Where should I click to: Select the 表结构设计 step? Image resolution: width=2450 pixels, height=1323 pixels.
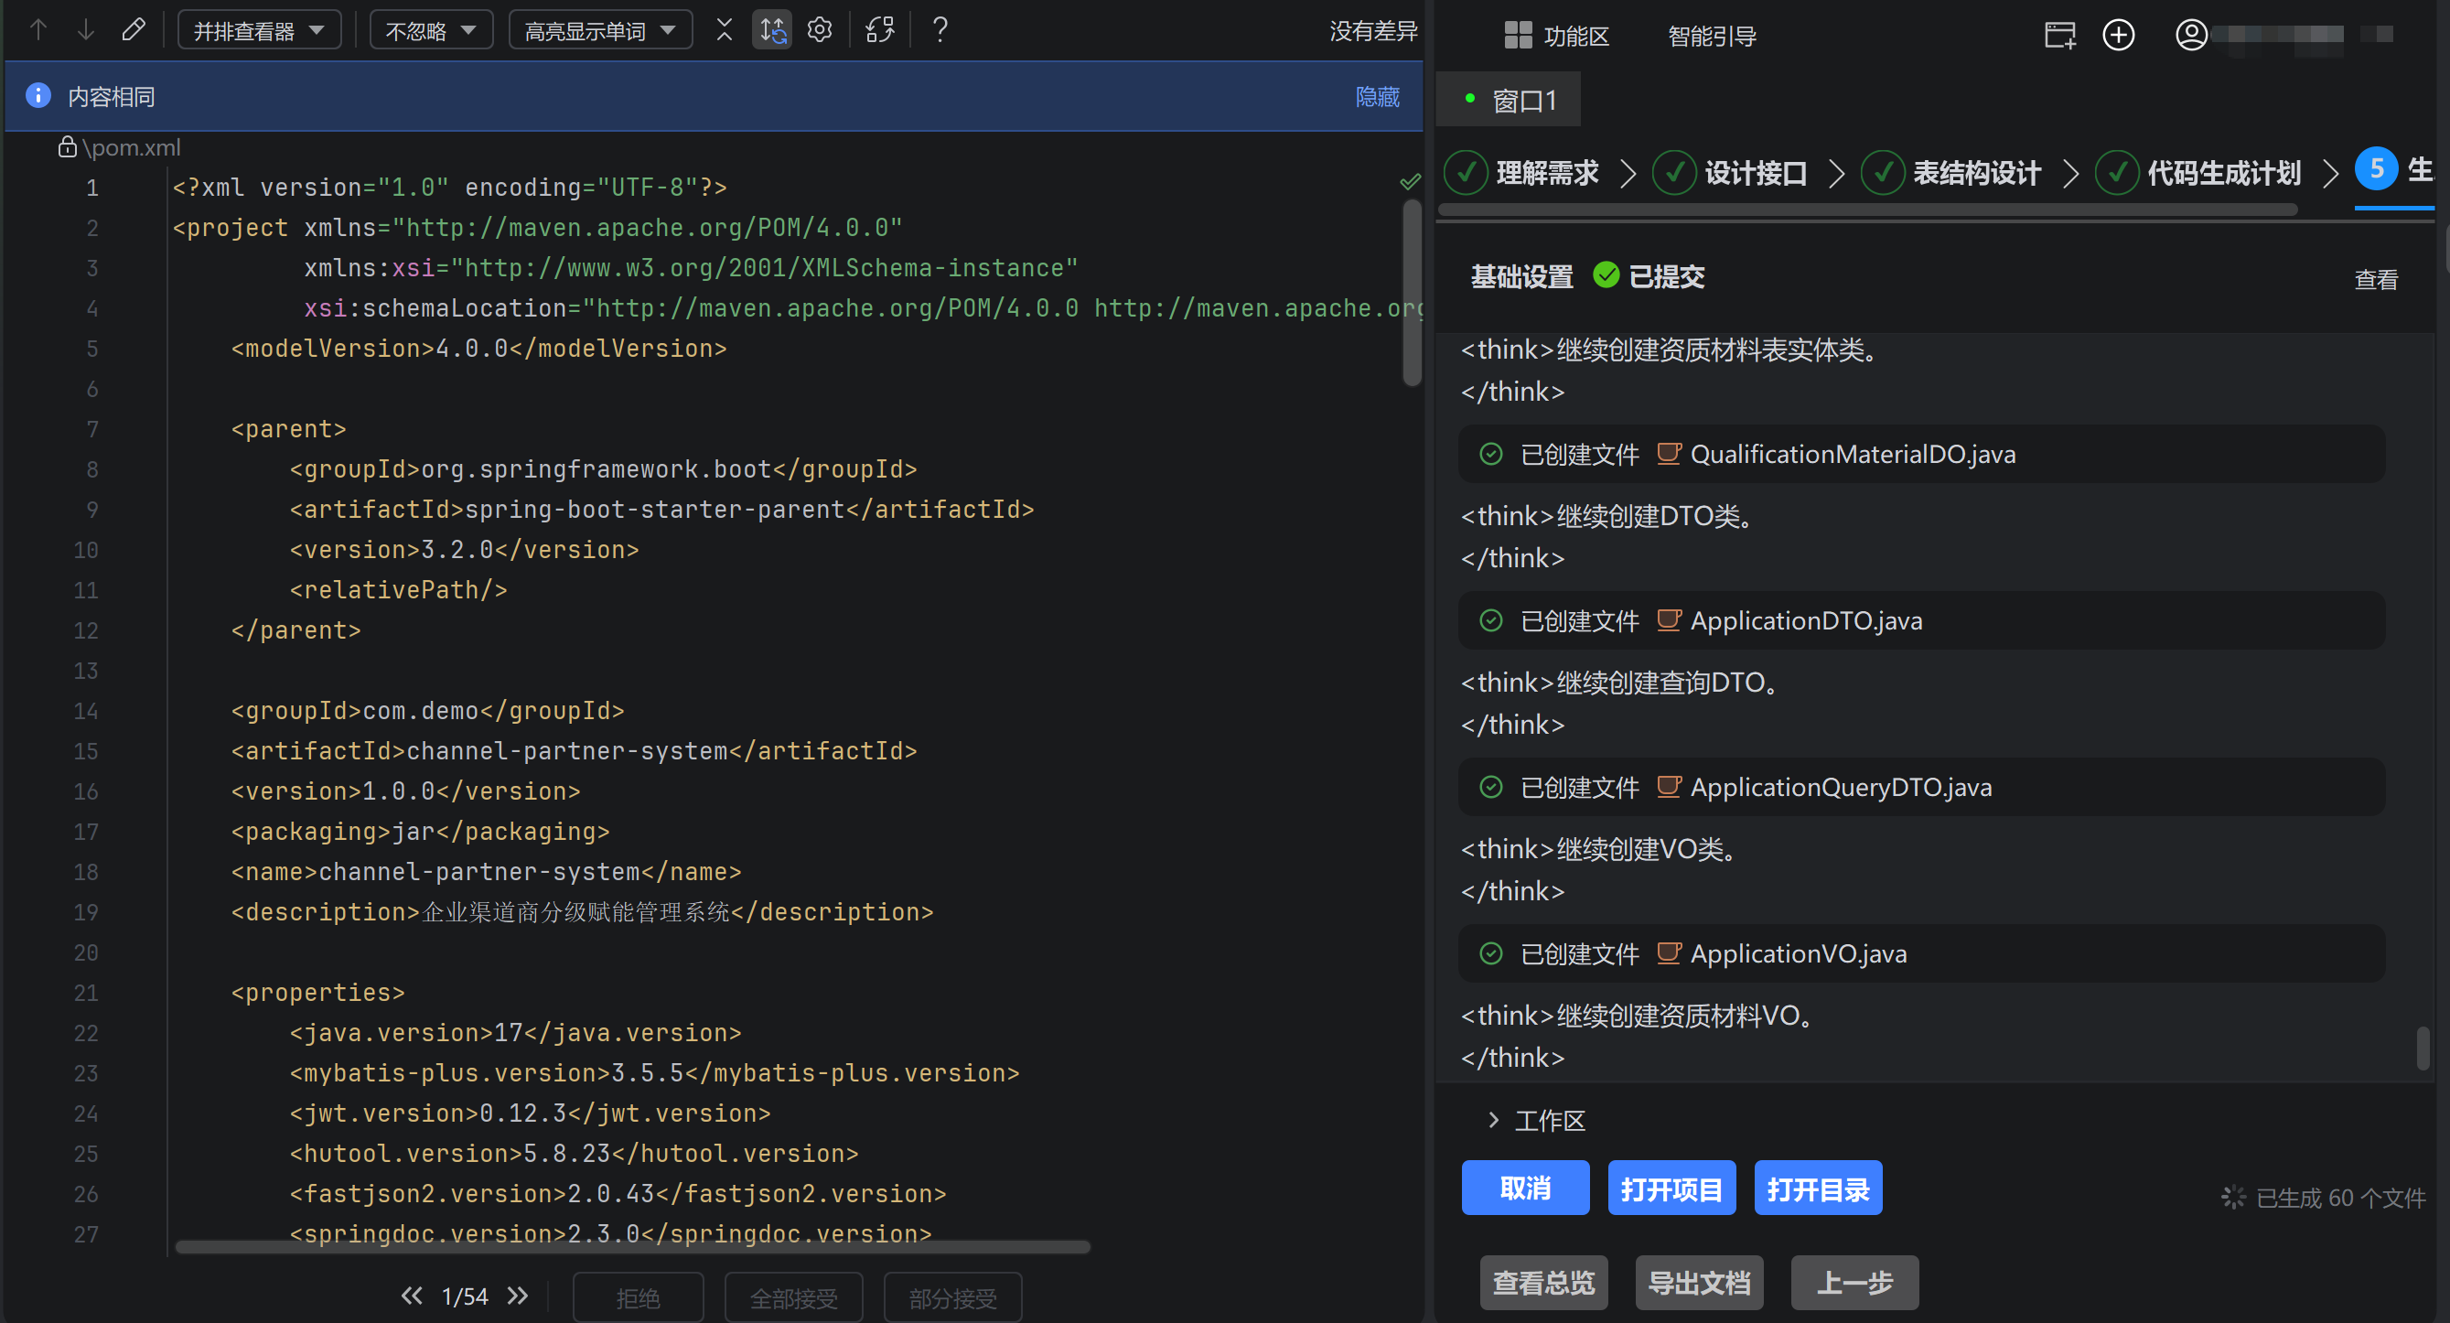tap(1951, 173)
